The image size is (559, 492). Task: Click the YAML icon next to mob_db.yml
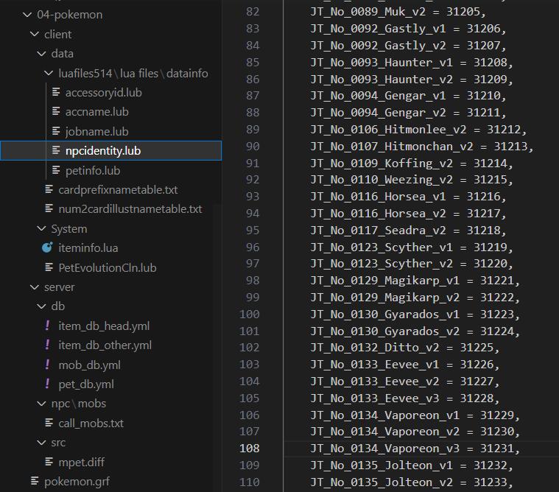pyautogui.click(x=48, y=365)
